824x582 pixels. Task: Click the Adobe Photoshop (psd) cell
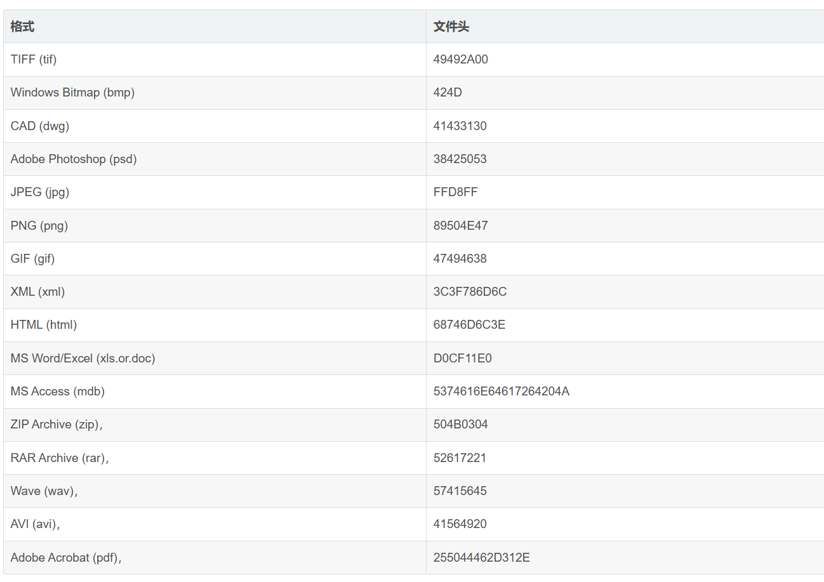[x=74, y=159]
